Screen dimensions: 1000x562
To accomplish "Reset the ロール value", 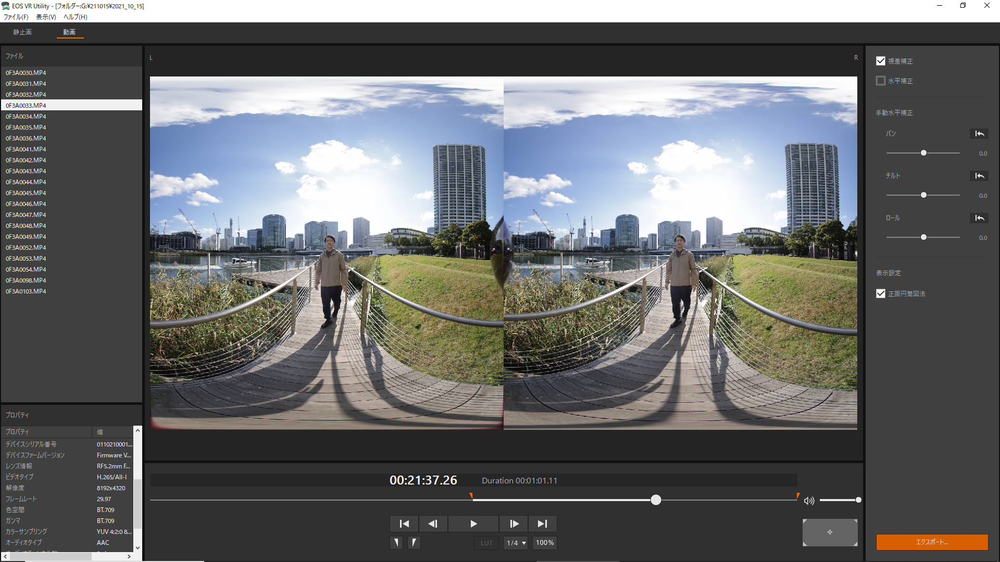I will click(x=979, y=218).
